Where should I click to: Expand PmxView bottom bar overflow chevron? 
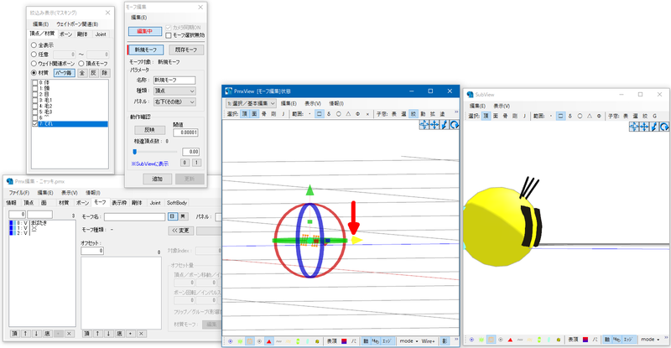click(456, 340)
